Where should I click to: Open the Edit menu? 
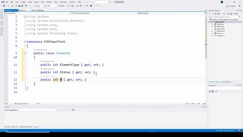coord(12,2)
